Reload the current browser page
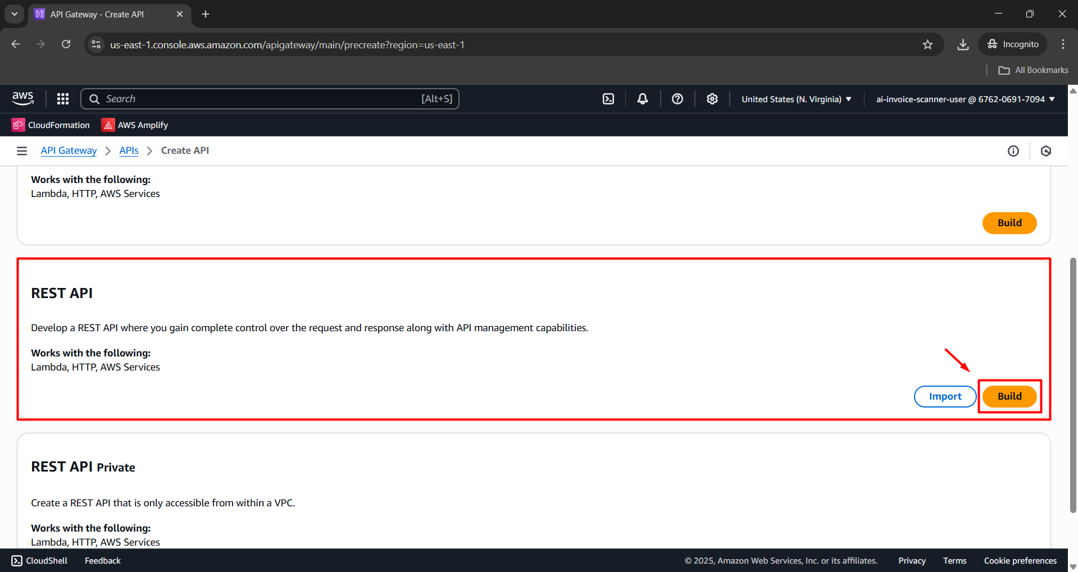Screen dimensions: 1078x572 [x=66, y=44]
